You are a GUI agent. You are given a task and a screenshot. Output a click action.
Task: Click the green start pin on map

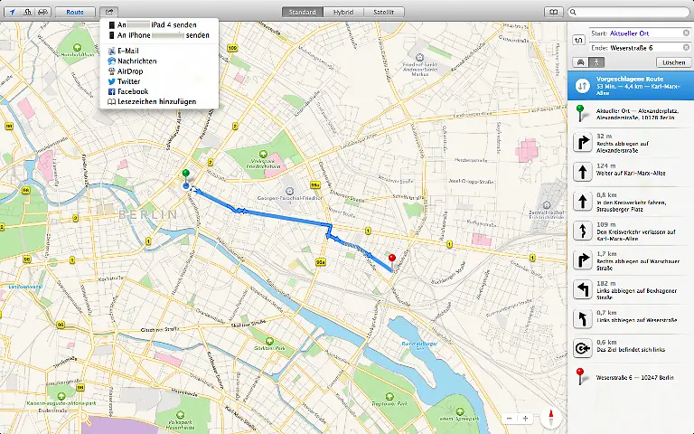coord(186,175)
